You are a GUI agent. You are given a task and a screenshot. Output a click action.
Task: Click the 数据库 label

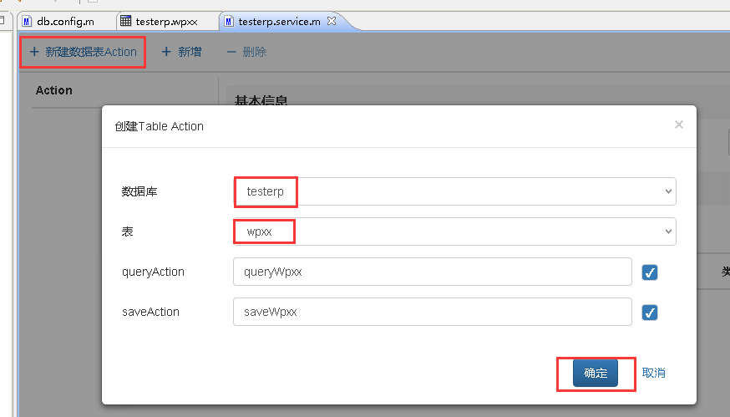[x=139, y=191]
